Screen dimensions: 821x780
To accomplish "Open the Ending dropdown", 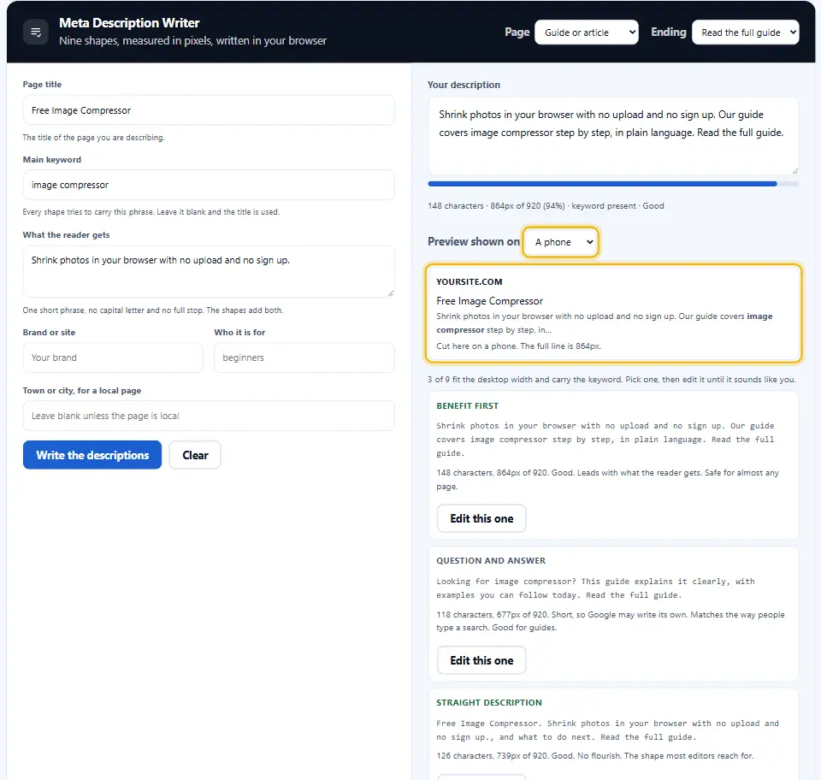I will (745, 32).
